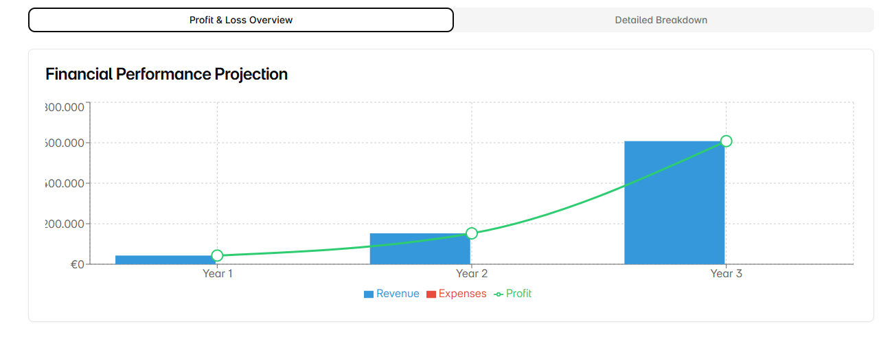The image size is (892, 350).
Task: Click the Year 2 axis label
Action: [x=472, y=274]
